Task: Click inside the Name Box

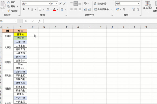Action: coord(7,21)
